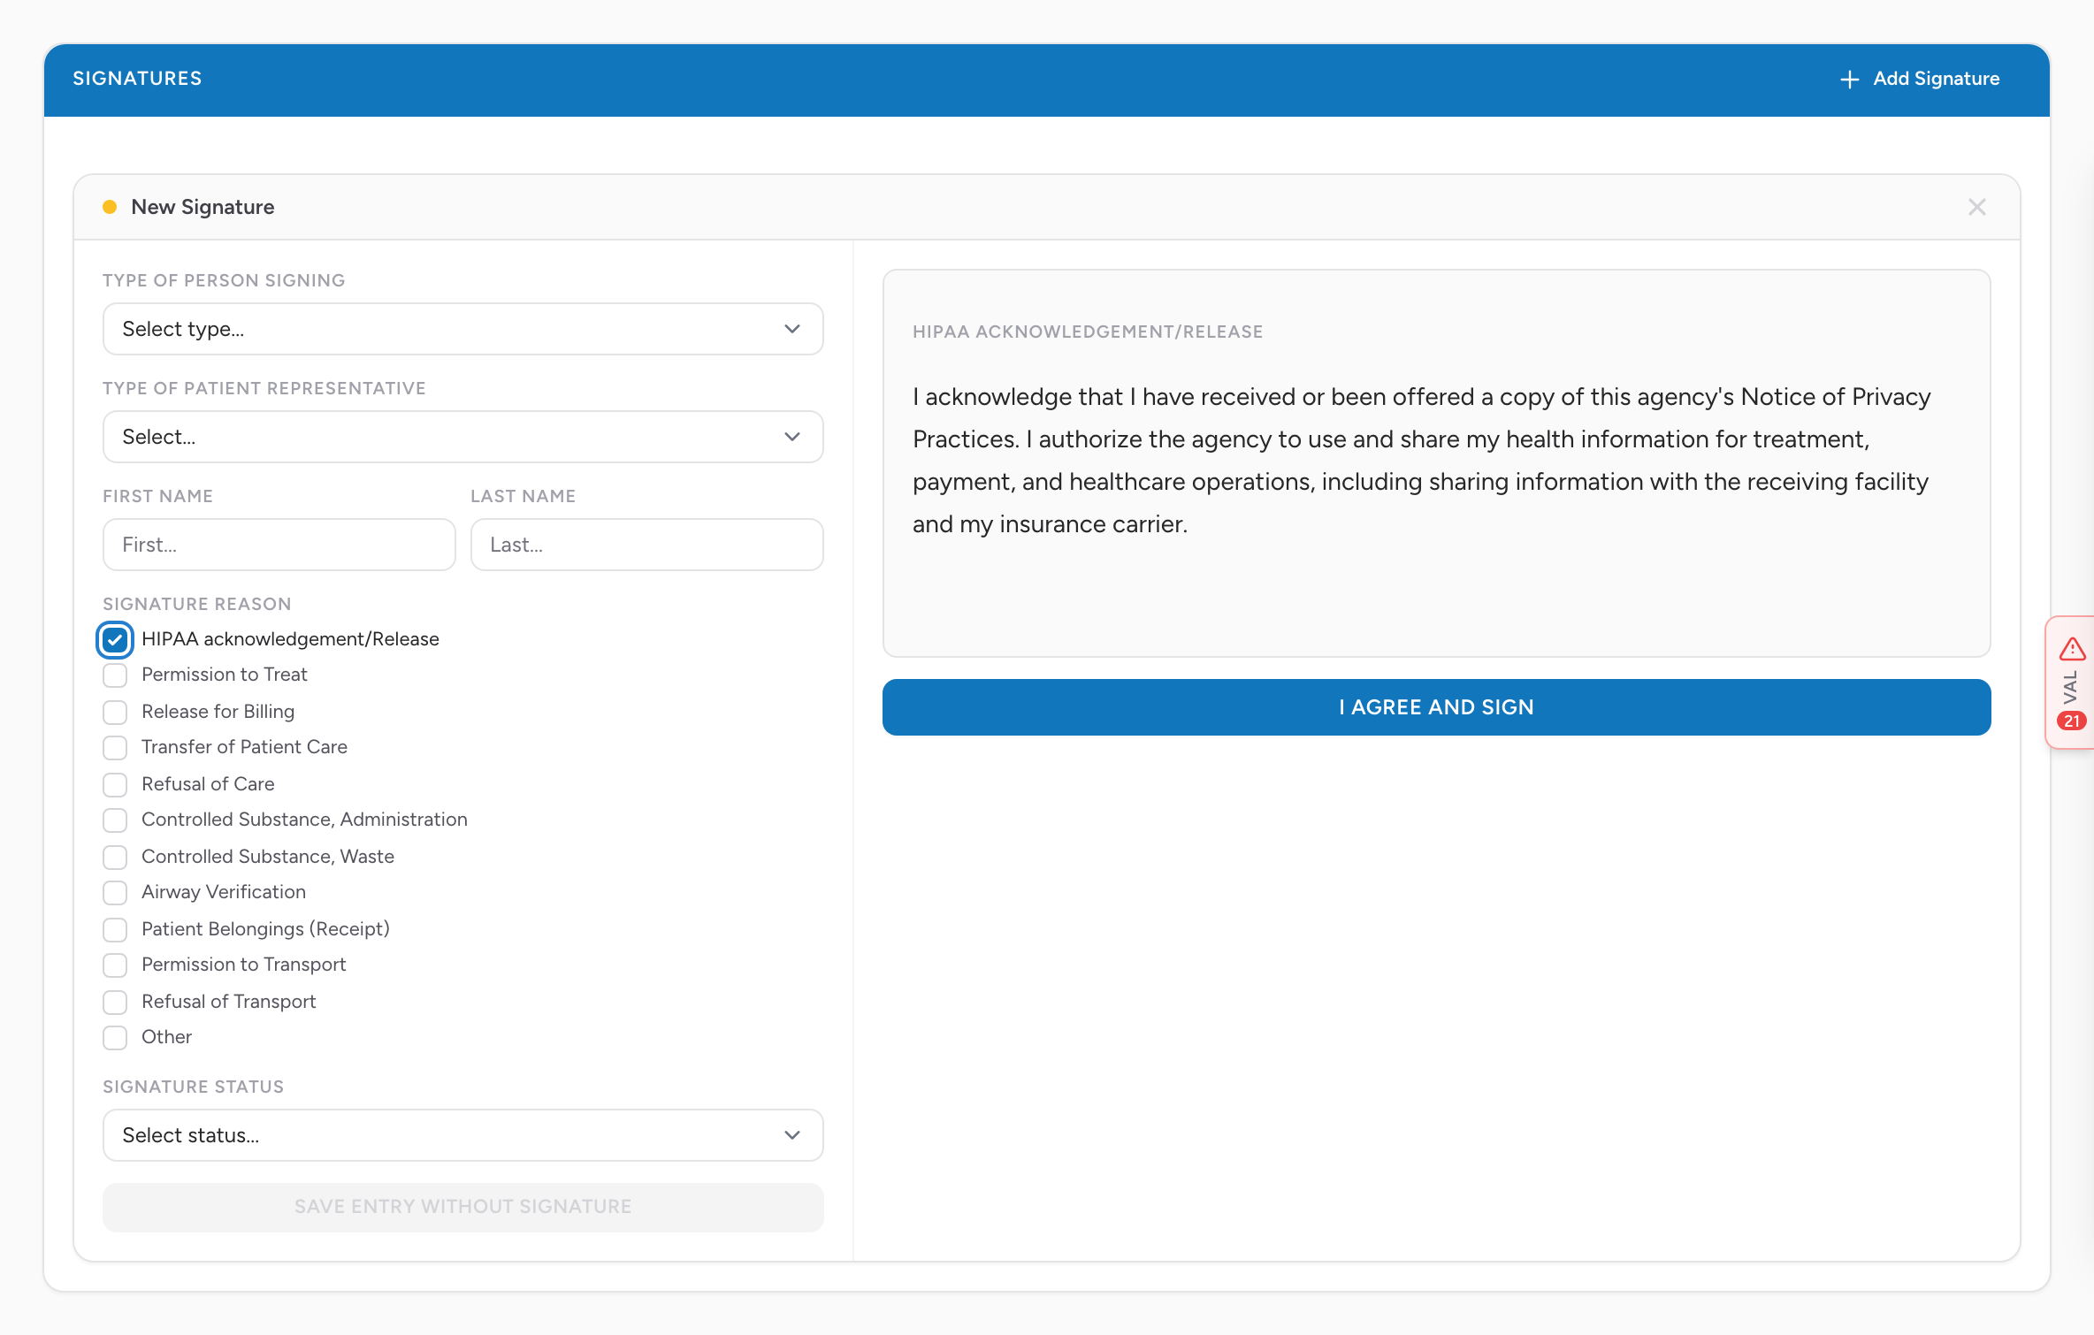
Task: Check Transfer of Patient Care
Action: (x=115, y=748)
